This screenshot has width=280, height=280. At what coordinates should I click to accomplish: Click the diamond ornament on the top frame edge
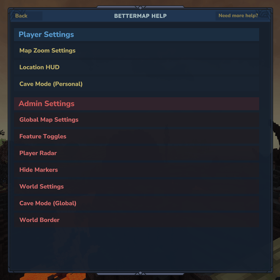pos(140,8)
